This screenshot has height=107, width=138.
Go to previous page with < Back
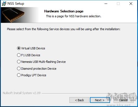[79, 100]
